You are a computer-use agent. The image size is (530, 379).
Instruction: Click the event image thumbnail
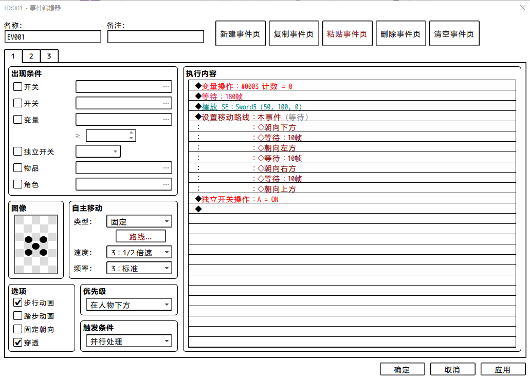click(36, 244)
